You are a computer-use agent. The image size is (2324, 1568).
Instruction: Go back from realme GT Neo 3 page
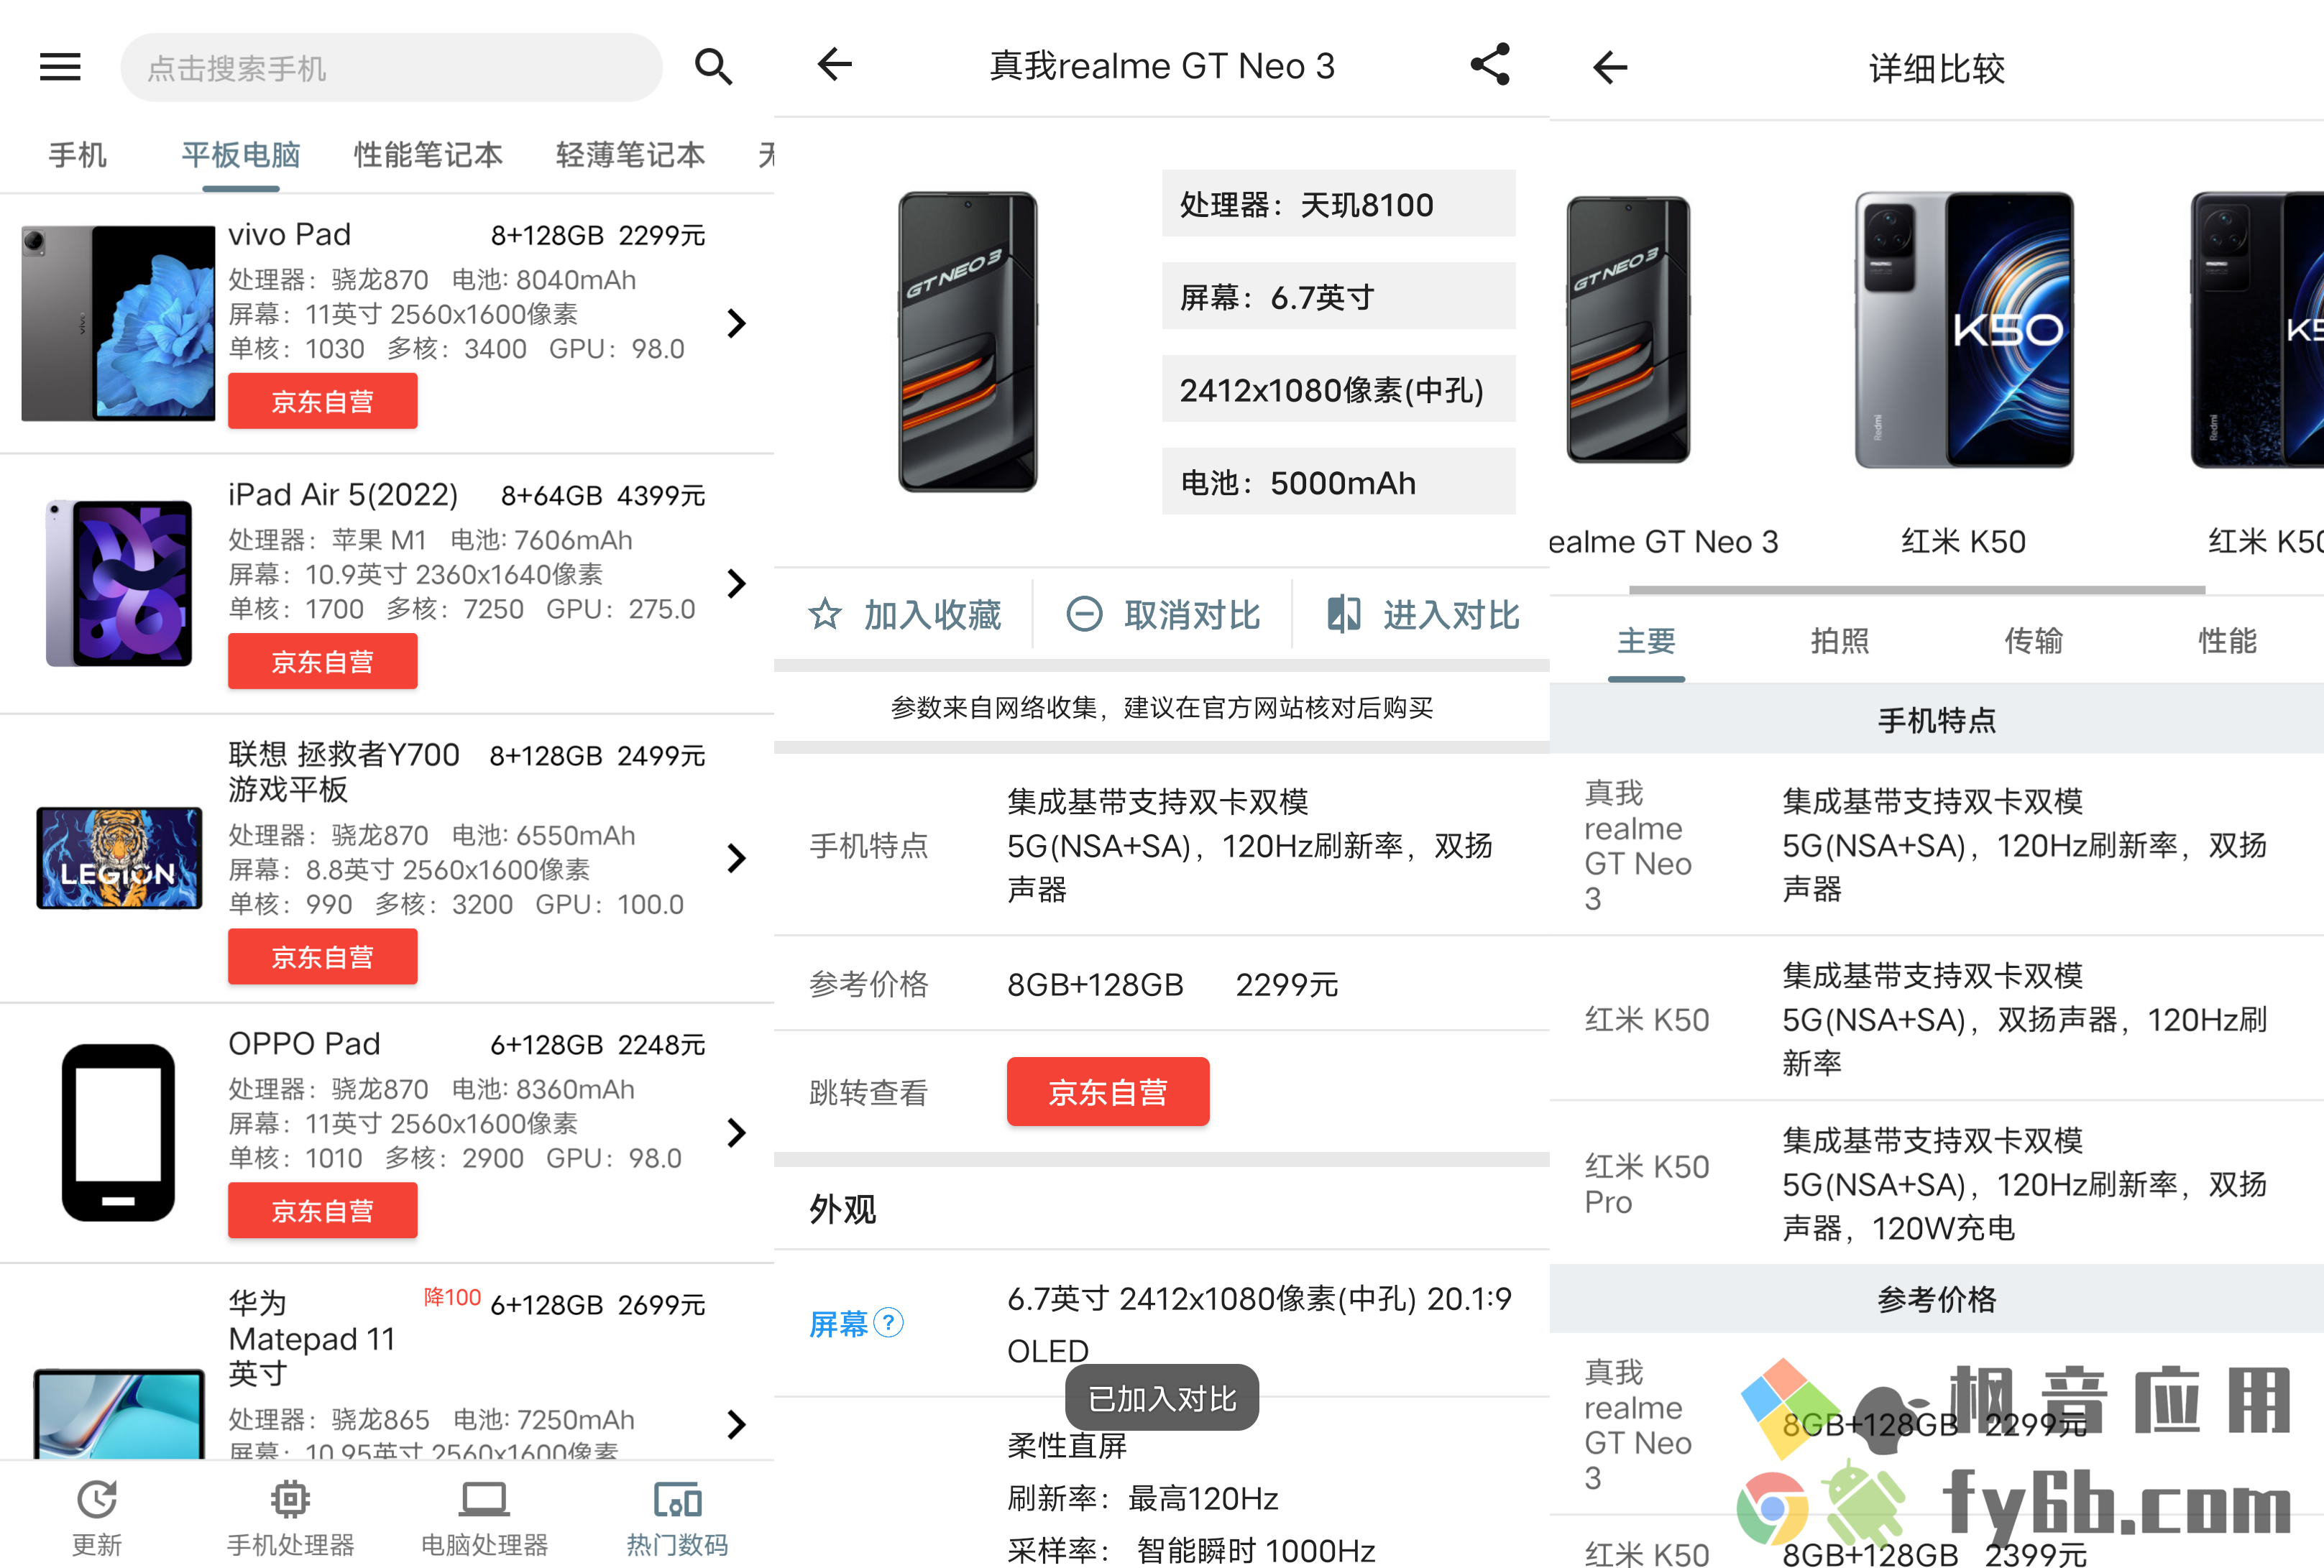(x=834, y=65)
